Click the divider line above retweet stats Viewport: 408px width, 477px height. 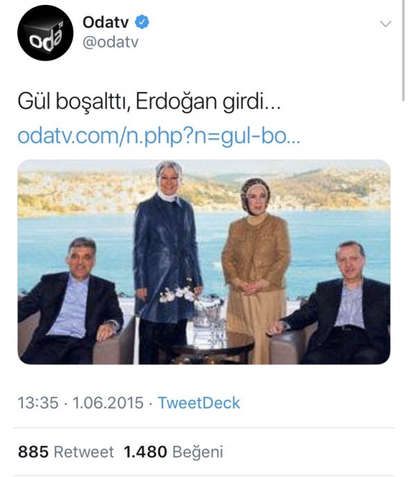pyautogui.click(x=204, y=428)
